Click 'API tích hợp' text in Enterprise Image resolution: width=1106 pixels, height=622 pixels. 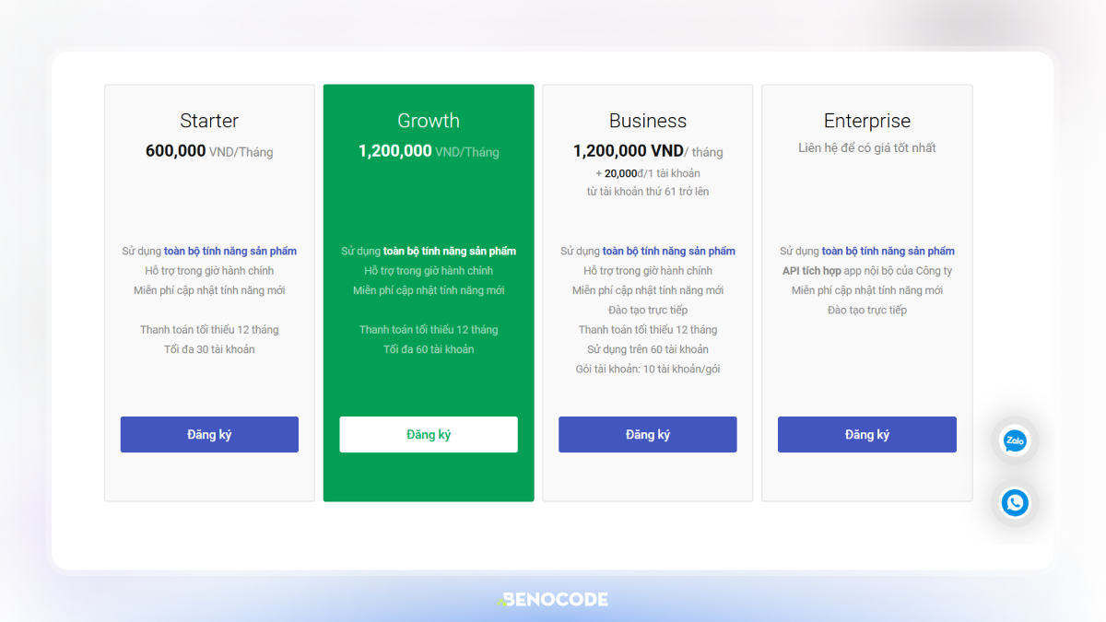(811, 271)
